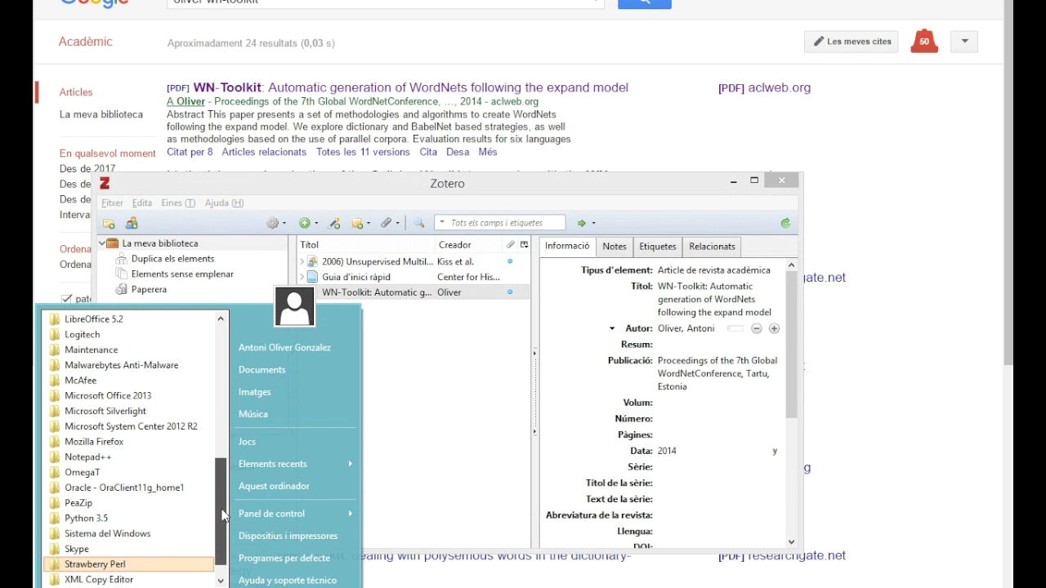
Task: Switch to the Etiquetes tab
Action: [x=658, y=247]
